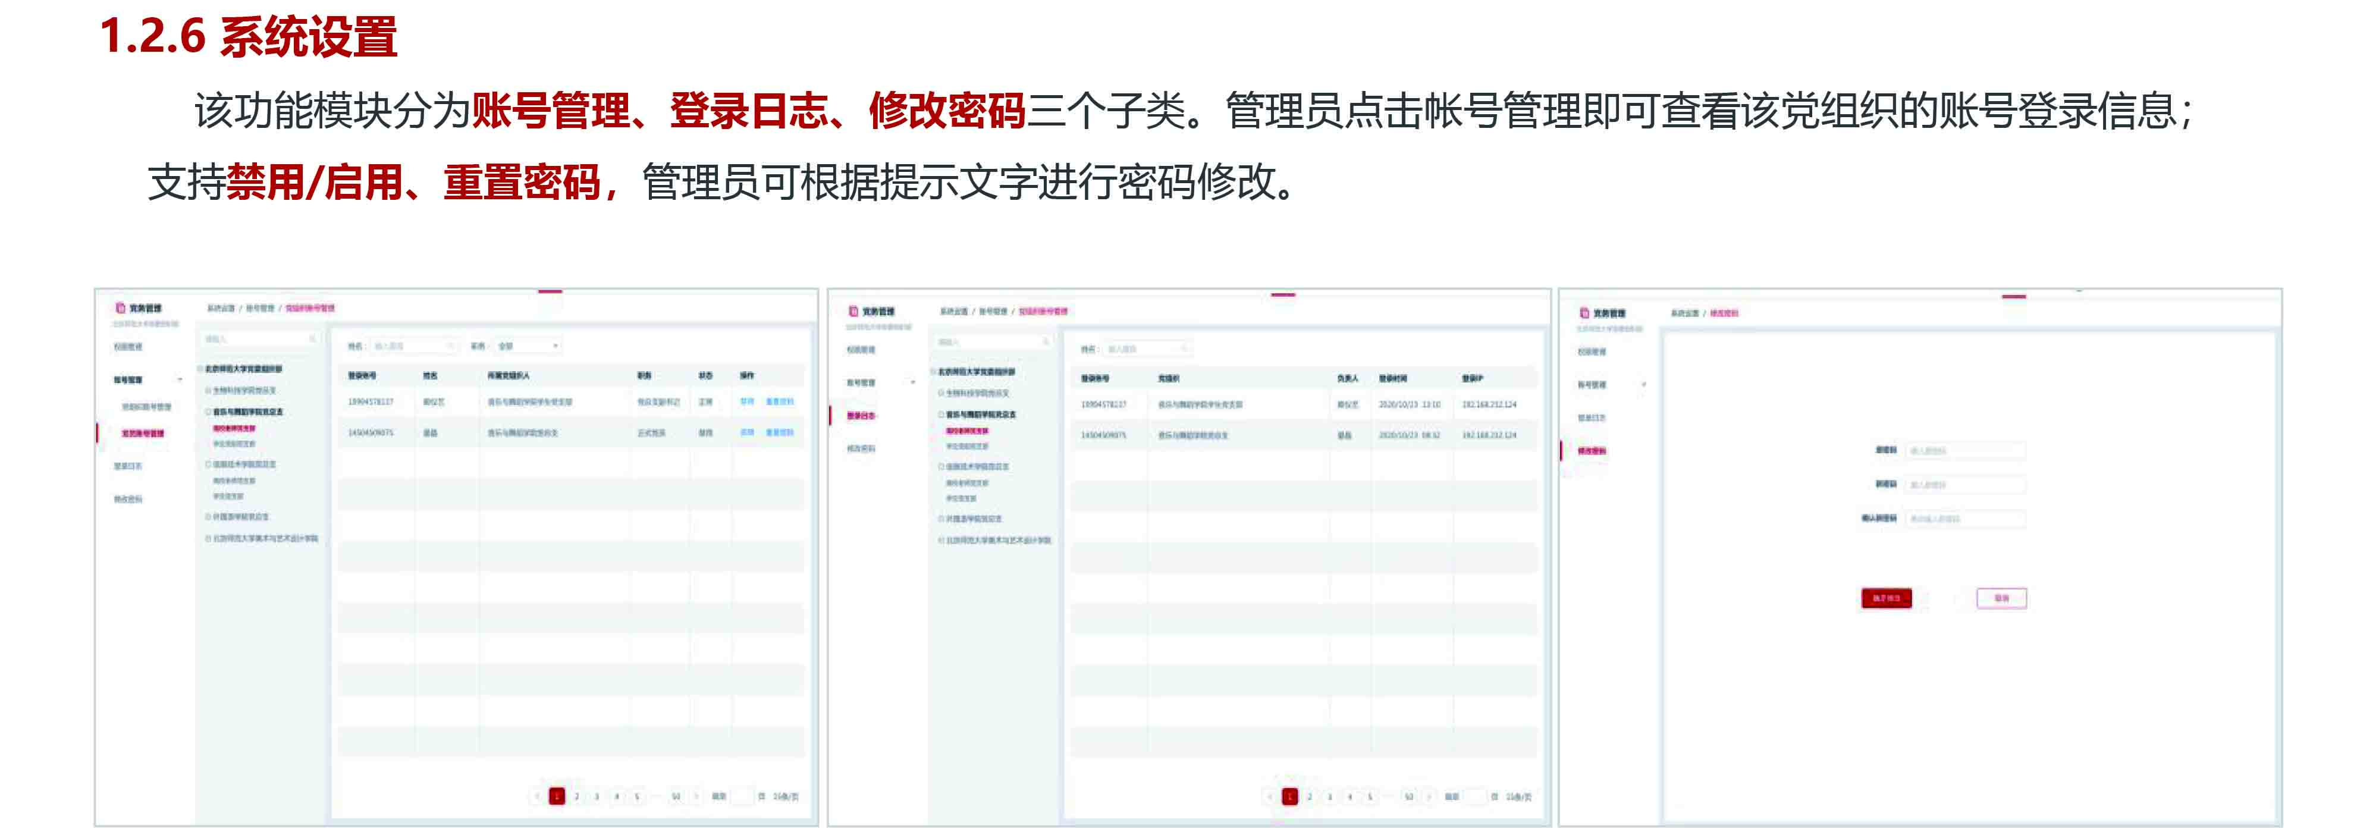Collapse the 账号管理 sidebar submenu in the left panel
This screenshot has width=2379, height=835.
click(179, 379)
